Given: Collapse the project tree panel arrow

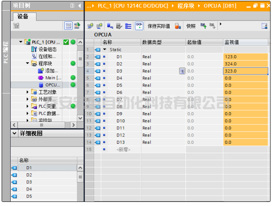Looking at the screenshot, I should (79, 6).
